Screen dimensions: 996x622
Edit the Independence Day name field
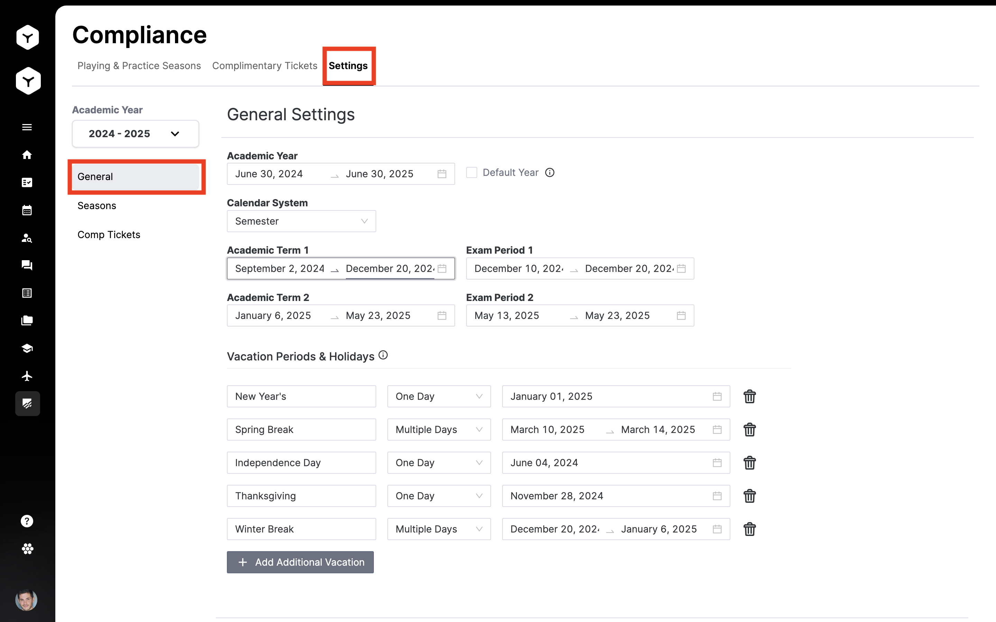pos(301,463)
